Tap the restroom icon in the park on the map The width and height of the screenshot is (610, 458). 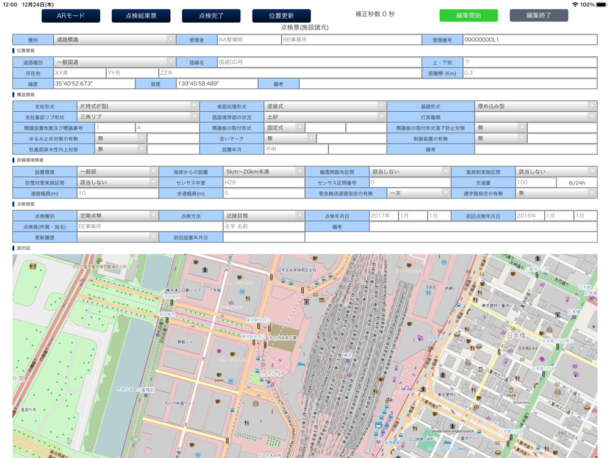click(x=32, y=266)
